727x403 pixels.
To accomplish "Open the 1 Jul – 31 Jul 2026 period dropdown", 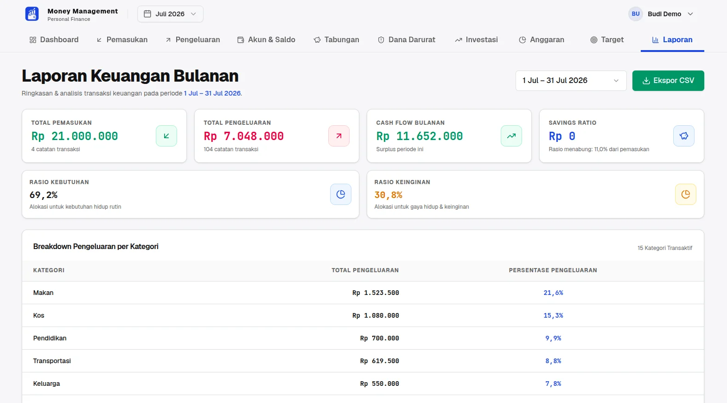I will (x=571, y=81).
